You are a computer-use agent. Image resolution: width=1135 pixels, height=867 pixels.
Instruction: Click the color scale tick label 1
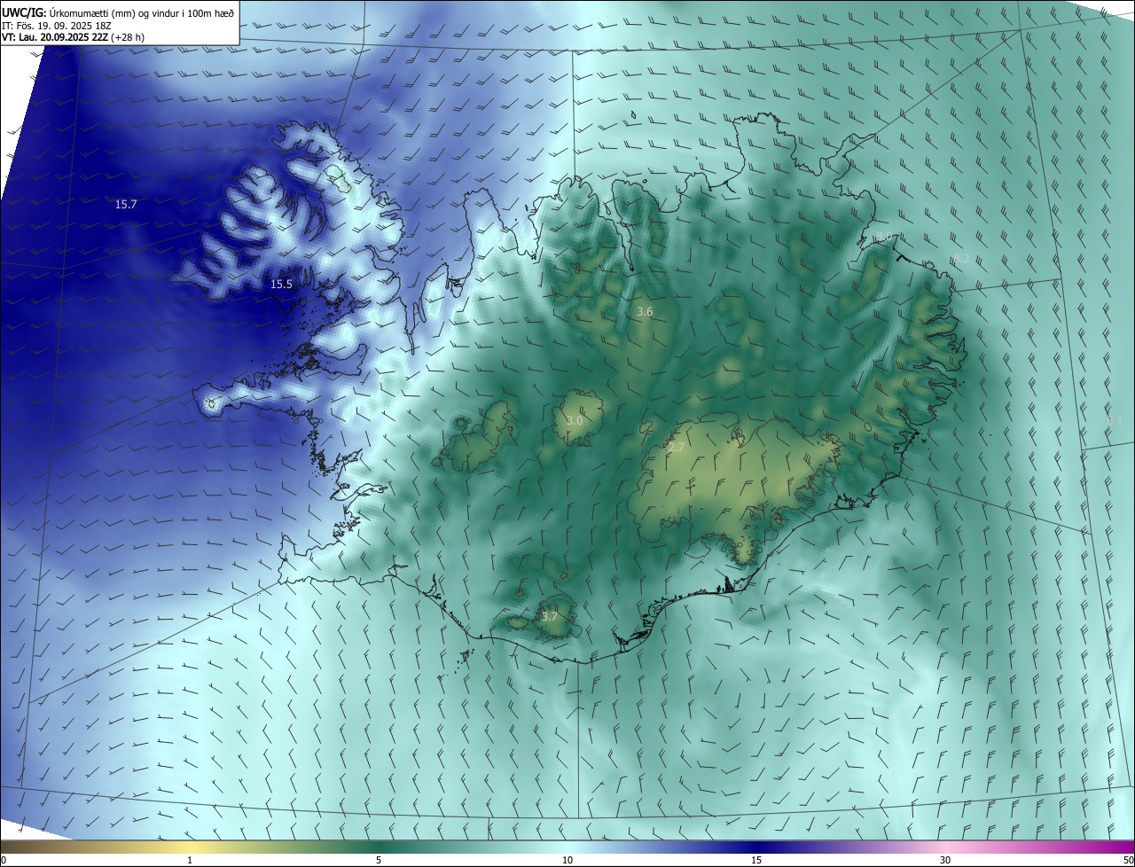pyautogui.click(x=190, y=860)
